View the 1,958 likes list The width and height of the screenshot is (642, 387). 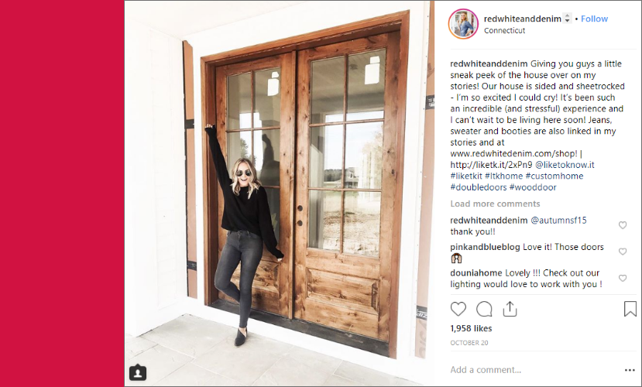[x=472, y=328]
